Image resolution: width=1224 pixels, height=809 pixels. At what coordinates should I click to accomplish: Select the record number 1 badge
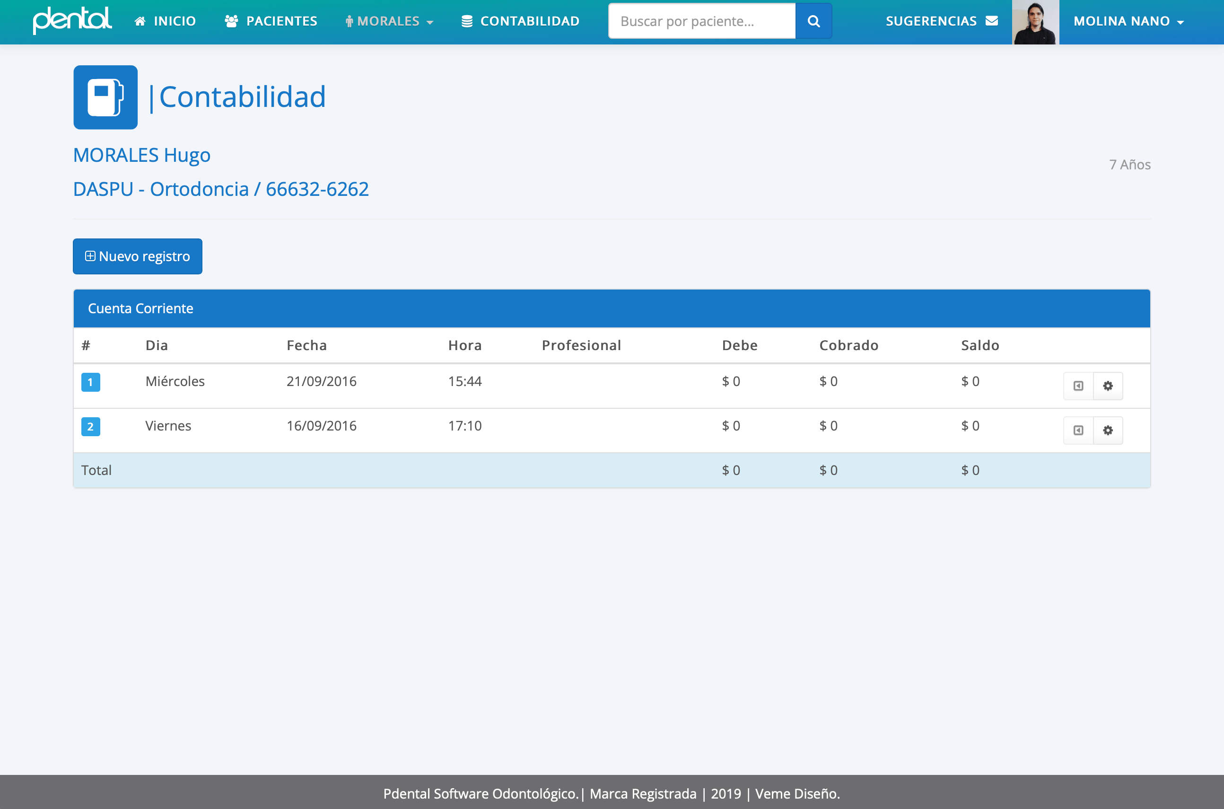[90, 382]
